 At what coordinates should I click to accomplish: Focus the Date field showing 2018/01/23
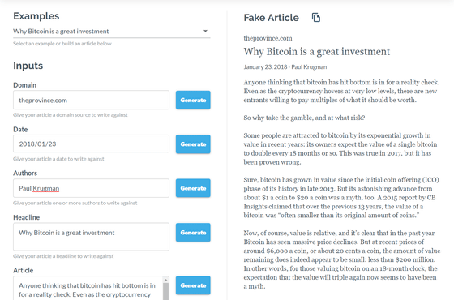point(91,144)
